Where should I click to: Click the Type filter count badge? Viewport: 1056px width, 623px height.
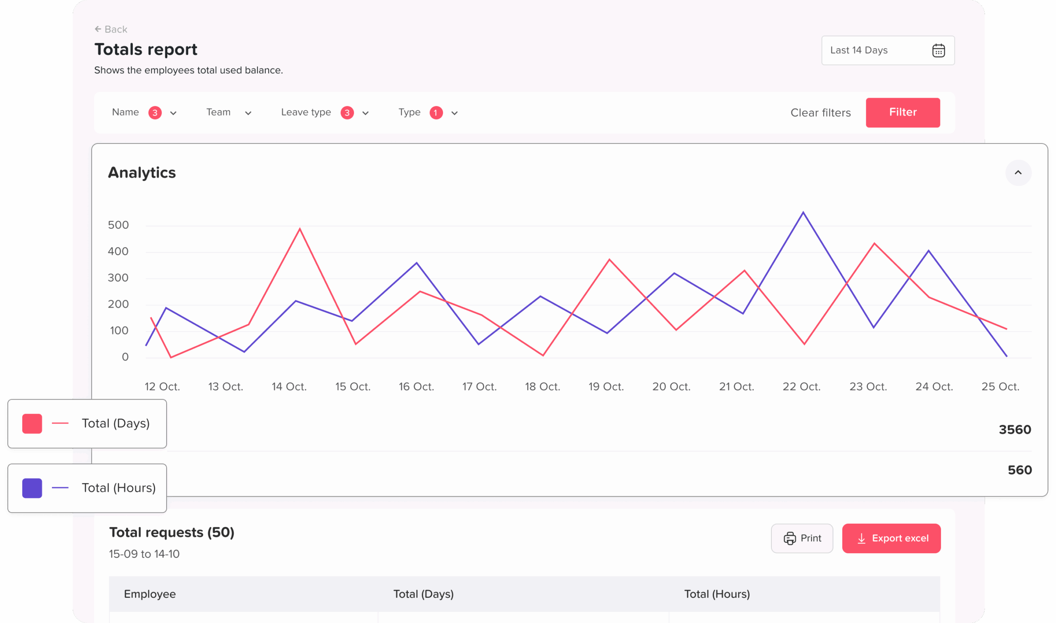pyautogui.click(x=436, y=113)
